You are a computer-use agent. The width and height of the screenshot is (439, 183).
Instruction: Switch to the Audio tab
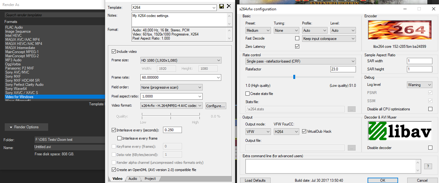point(133,179)
